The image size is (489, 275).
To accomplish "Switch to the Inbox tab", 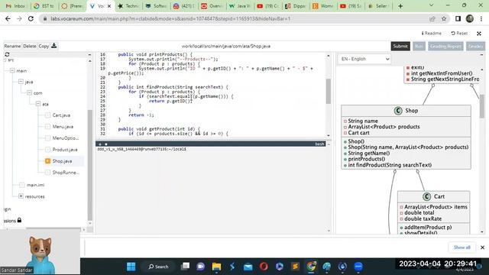I will (x=15, y=6).
